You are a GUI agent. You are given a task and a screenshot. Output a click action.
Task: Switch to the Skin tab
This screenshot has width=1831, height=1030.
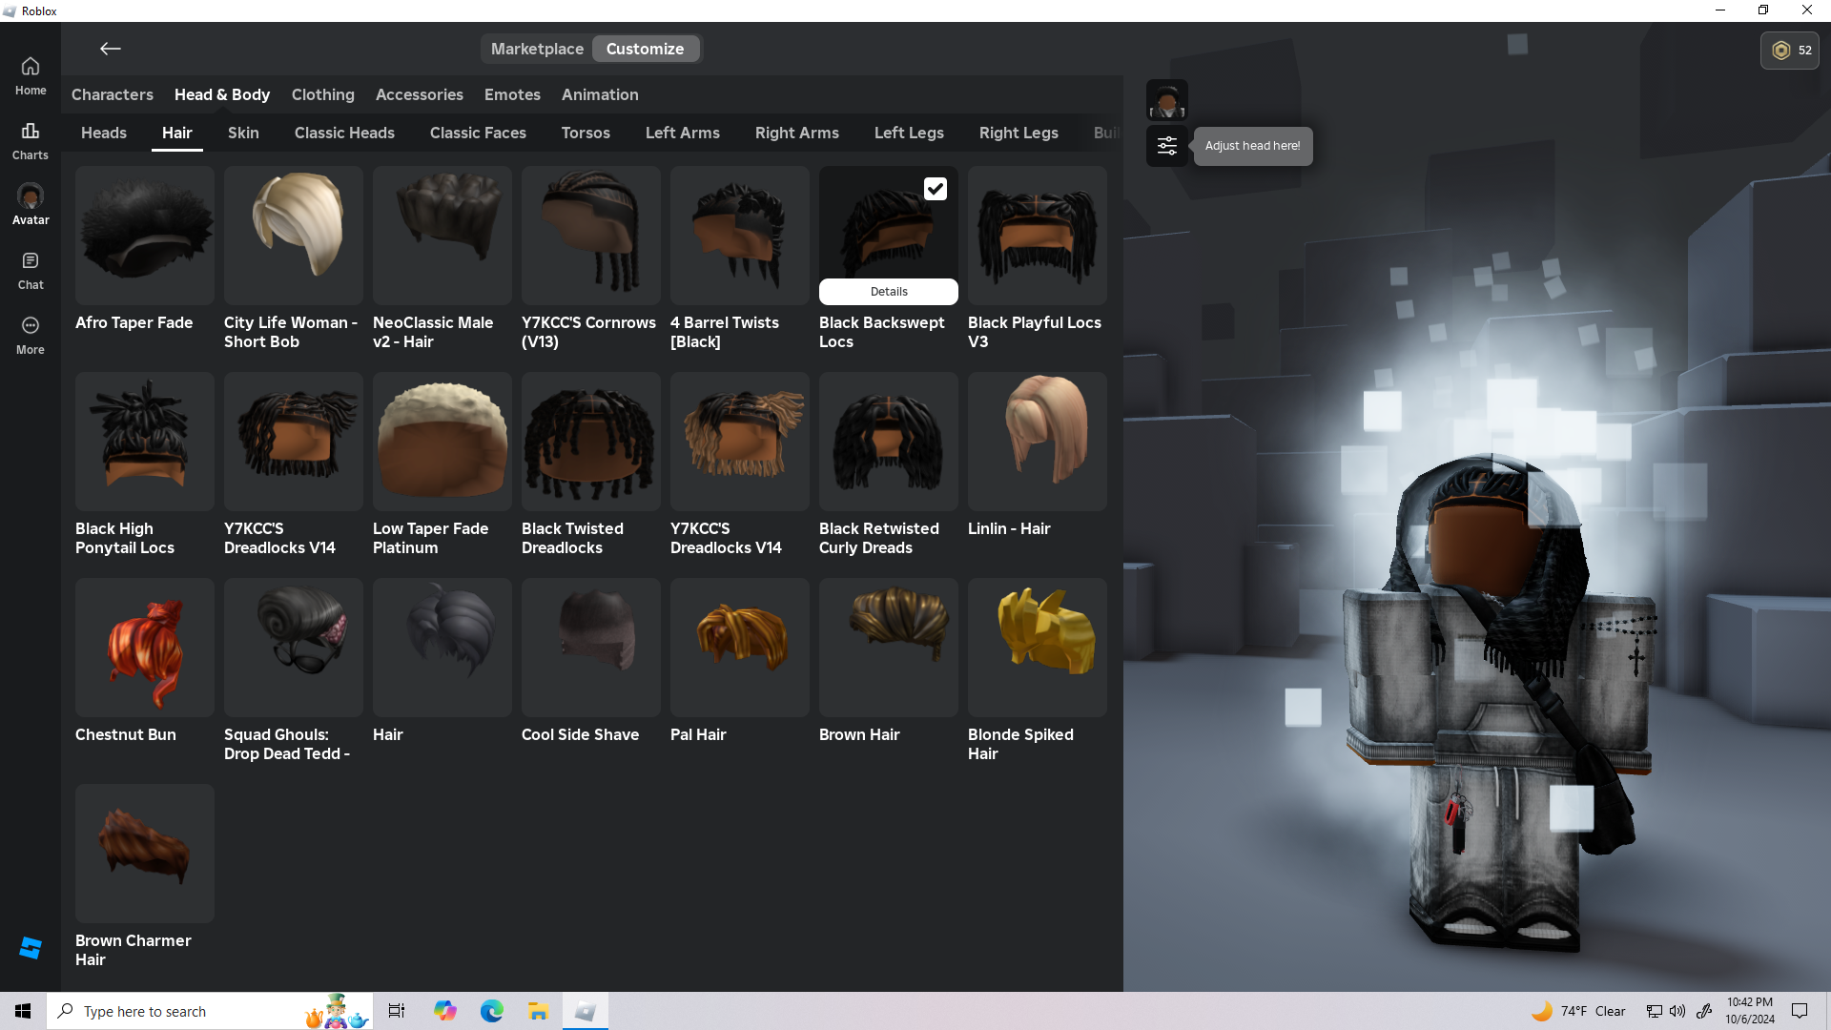point(243,133)
